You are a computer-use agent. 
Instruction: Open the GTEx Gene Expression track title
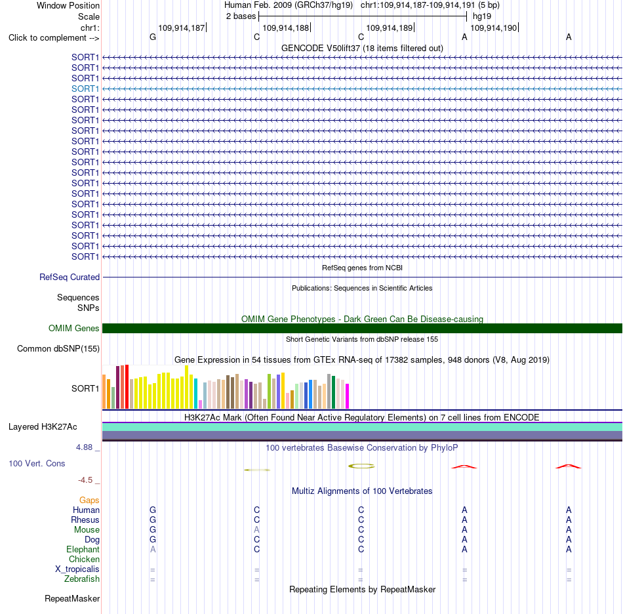pos(362,359)
